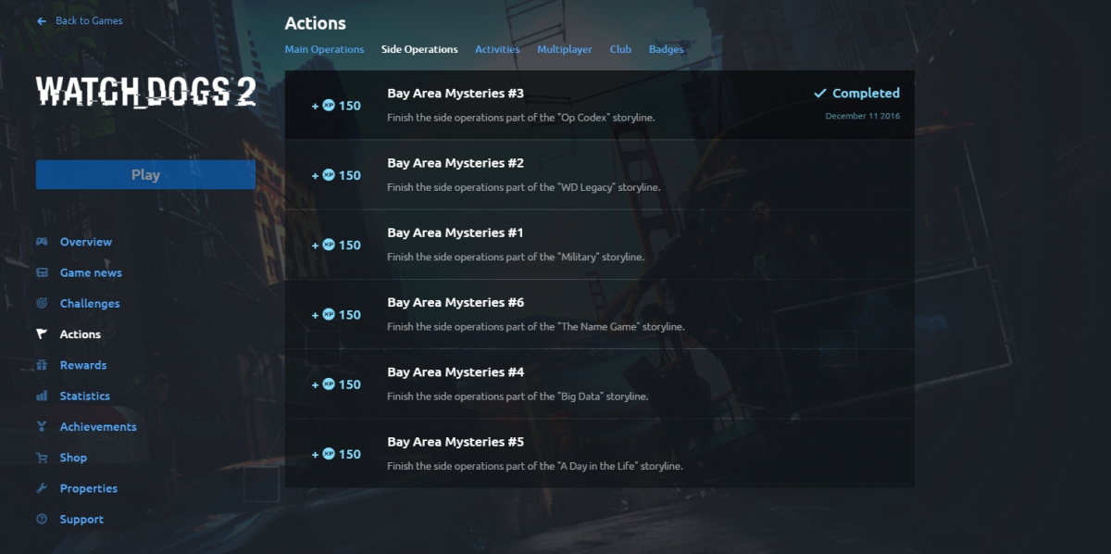Show the Badges tab
The height and width of the screenshot is (554, 1111).
(667, 49)
